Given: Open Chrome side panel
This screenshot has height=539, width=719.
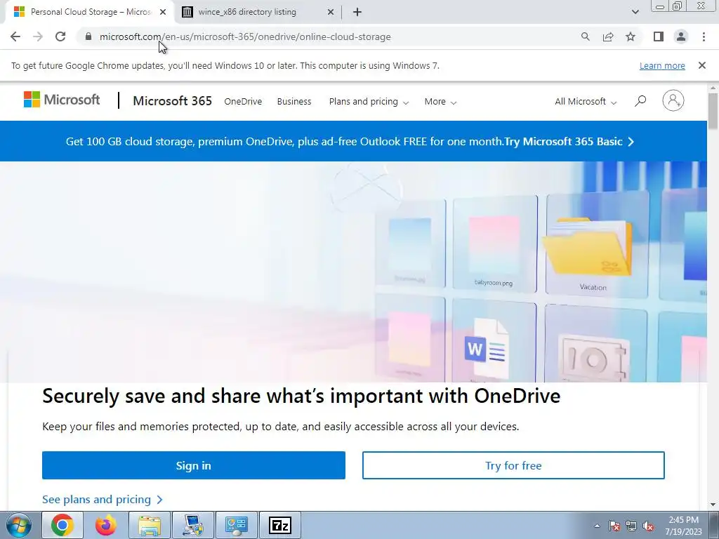Looking at the screenshot, I should pos(659,36).
